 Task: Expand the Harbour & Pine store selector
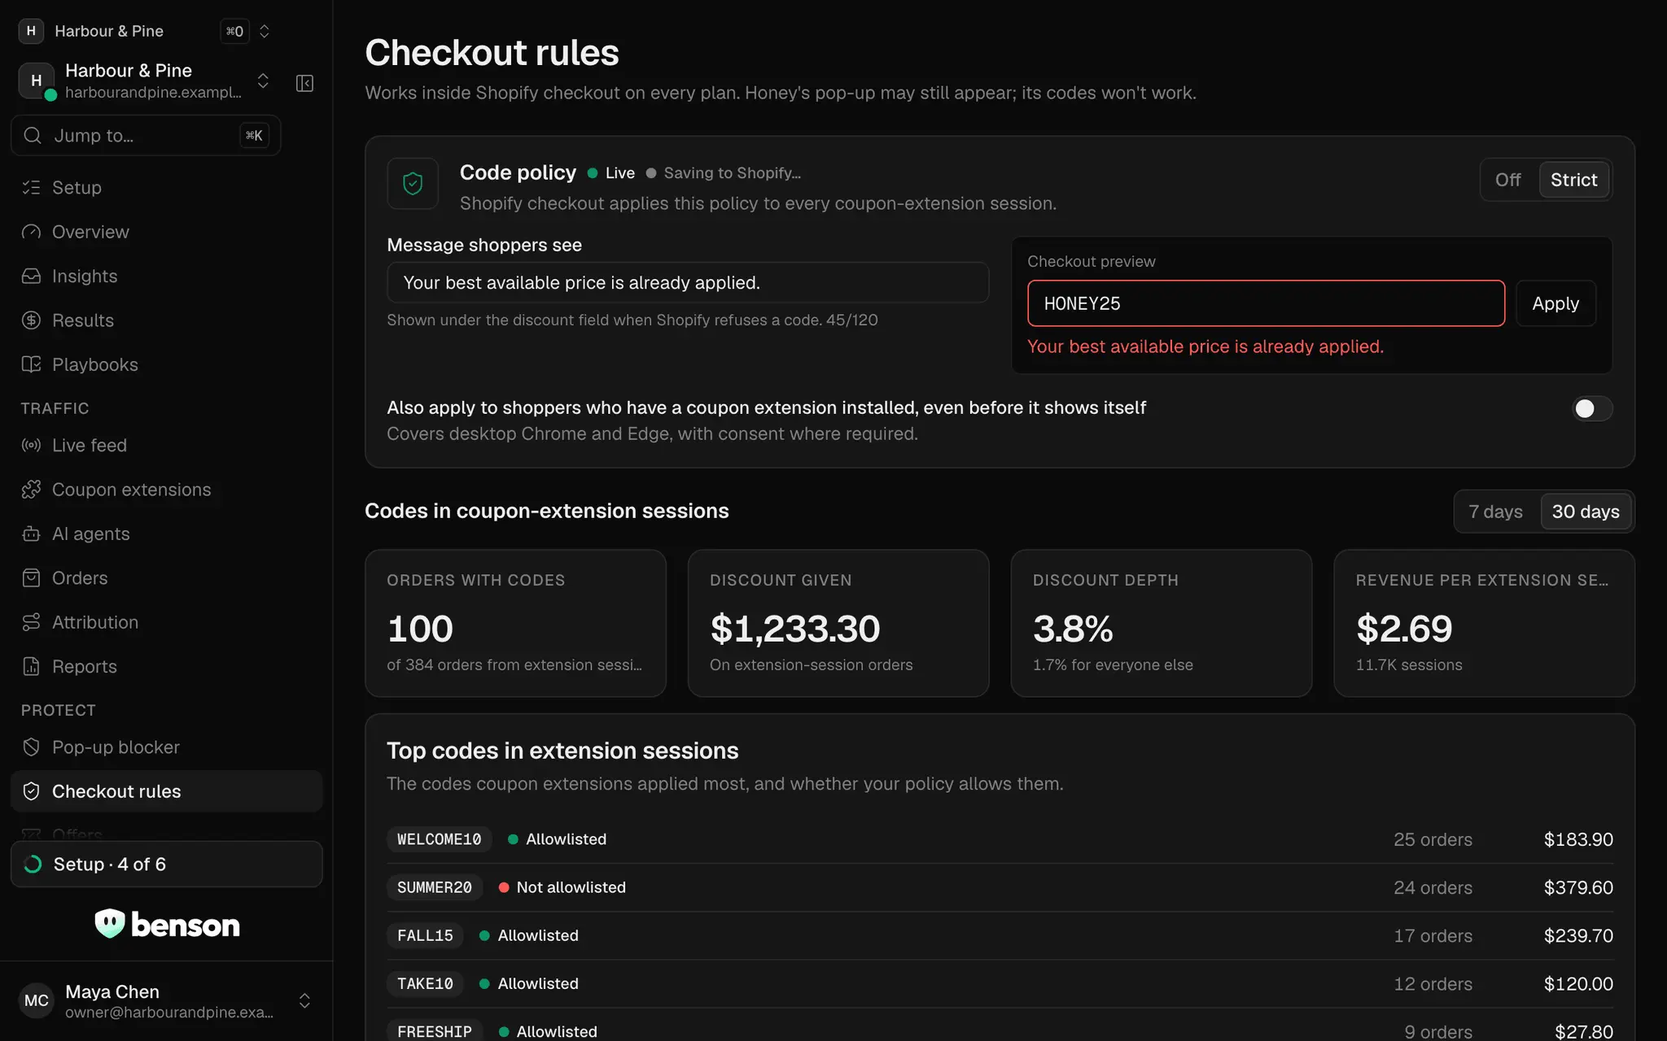point(263,81)
